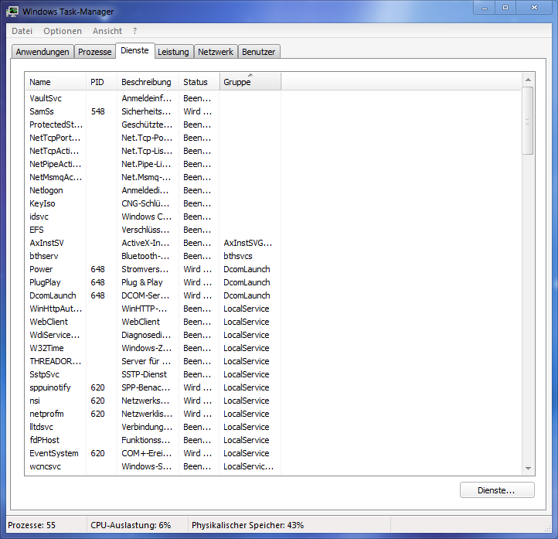Sort by the Beschreibung column header

(148, 82)
